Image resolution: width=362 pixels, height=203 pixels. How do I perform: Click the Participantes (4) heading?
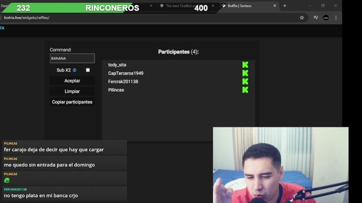(x=178, y=52)
